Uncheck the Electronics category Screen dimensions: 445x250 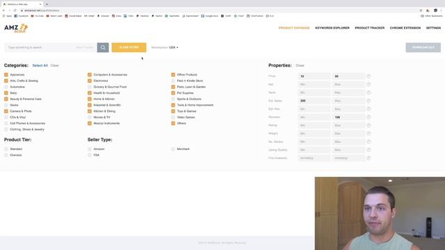90,81
